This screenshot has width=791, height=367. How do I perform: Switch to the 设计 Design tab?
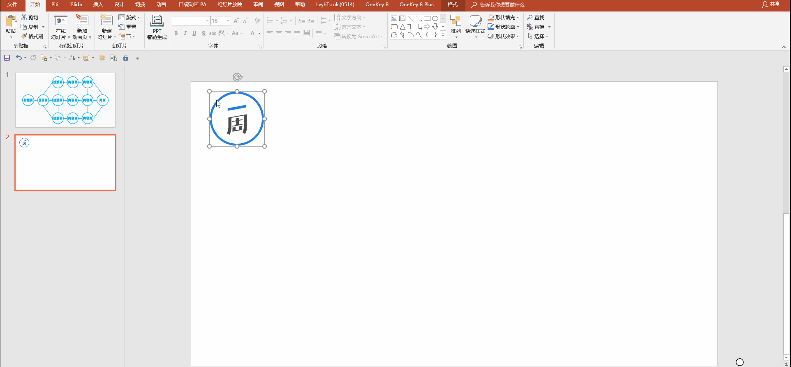click(x=119, y=5)
